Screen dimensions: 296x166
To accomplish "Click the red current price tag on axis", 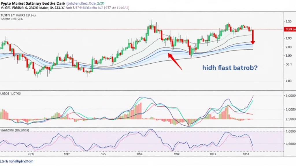I will 289,29.
